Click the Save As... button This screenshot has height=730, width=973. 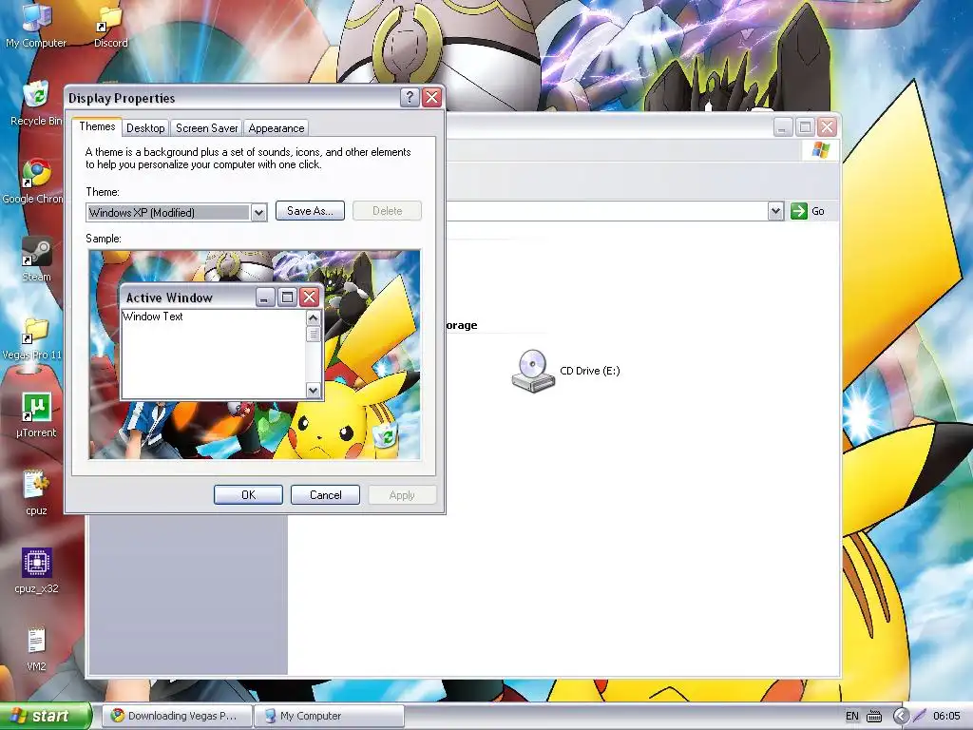tap(310, 211)
